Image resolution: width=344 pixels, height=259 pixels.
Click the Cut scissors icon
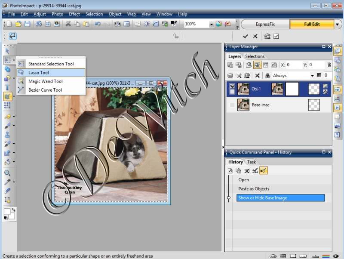click(68, 24)
